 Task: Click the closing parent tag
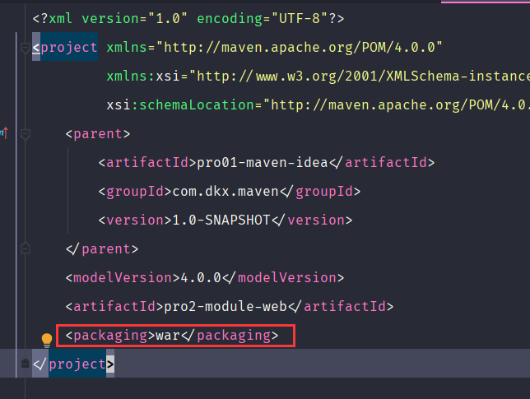coord(102,249)
